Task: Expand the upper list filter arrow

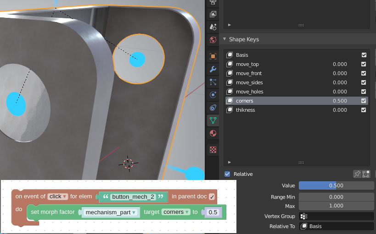Action: pyautogui.click(x=230, y=25)
